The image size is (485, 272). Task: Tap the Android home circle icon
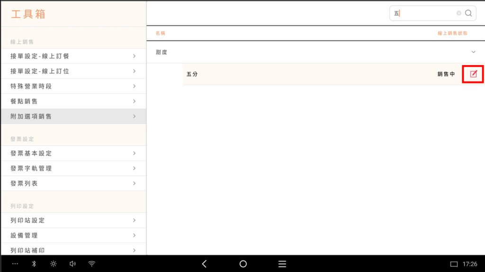click(x=243, y=264)
